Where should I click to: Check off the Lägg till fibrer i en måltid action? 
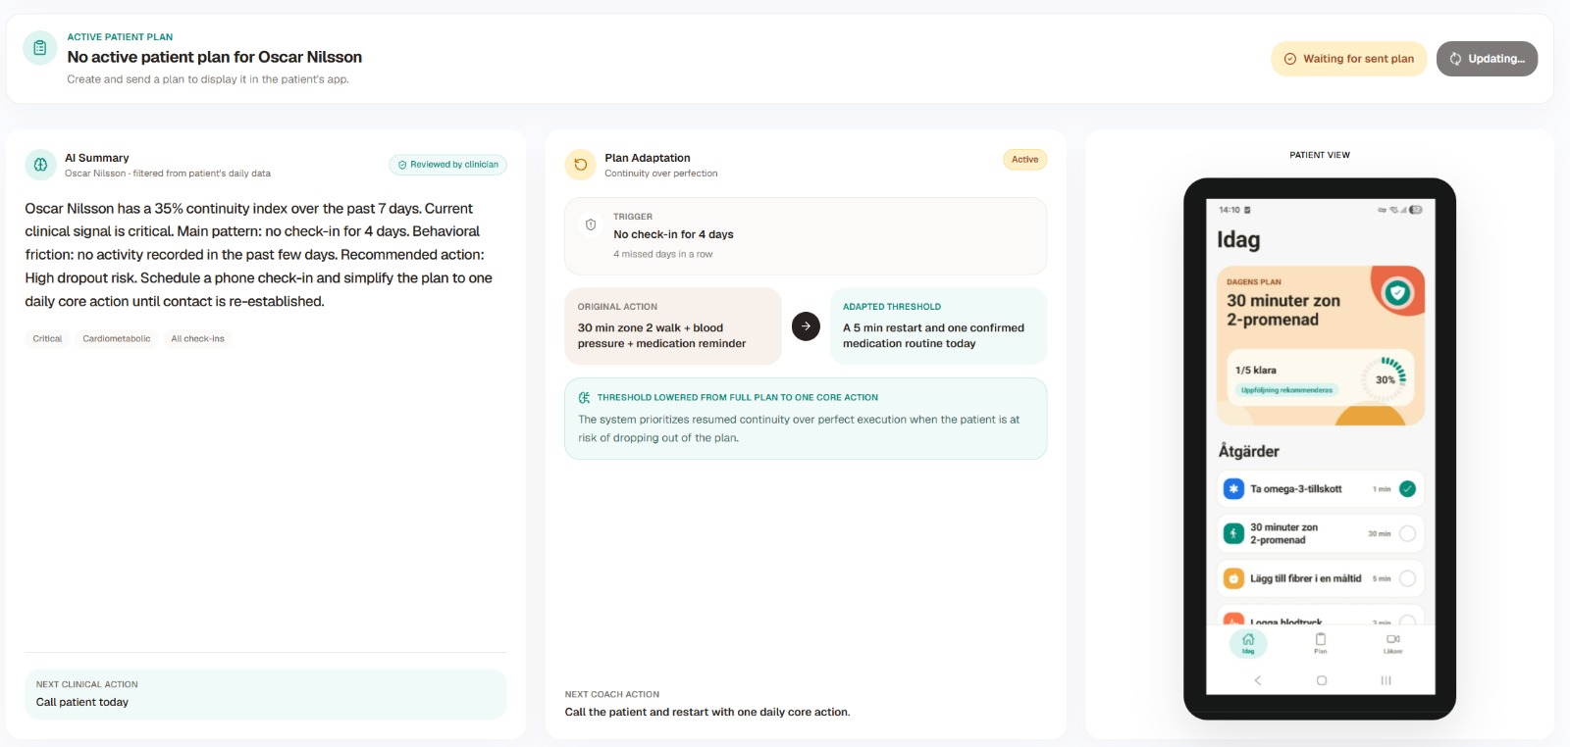pyautogui.click(x=1407, y=578)
